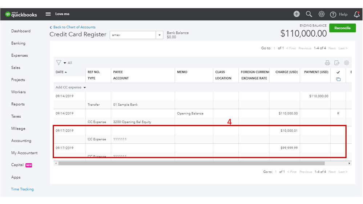Sort by DATE column header

61,72
